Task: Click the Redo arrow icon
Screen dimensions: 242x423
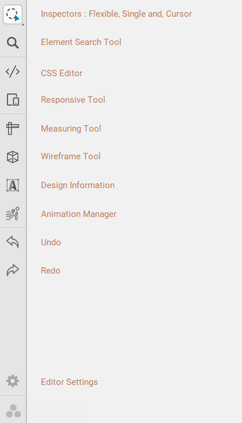Action: pyautogui.click(x=13, y=270)
